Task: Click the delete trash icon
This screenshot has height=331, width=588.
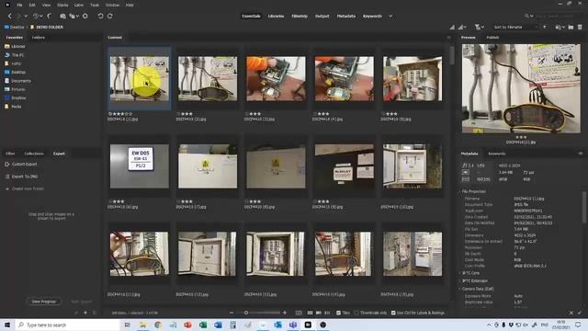Action: (580, 27)
